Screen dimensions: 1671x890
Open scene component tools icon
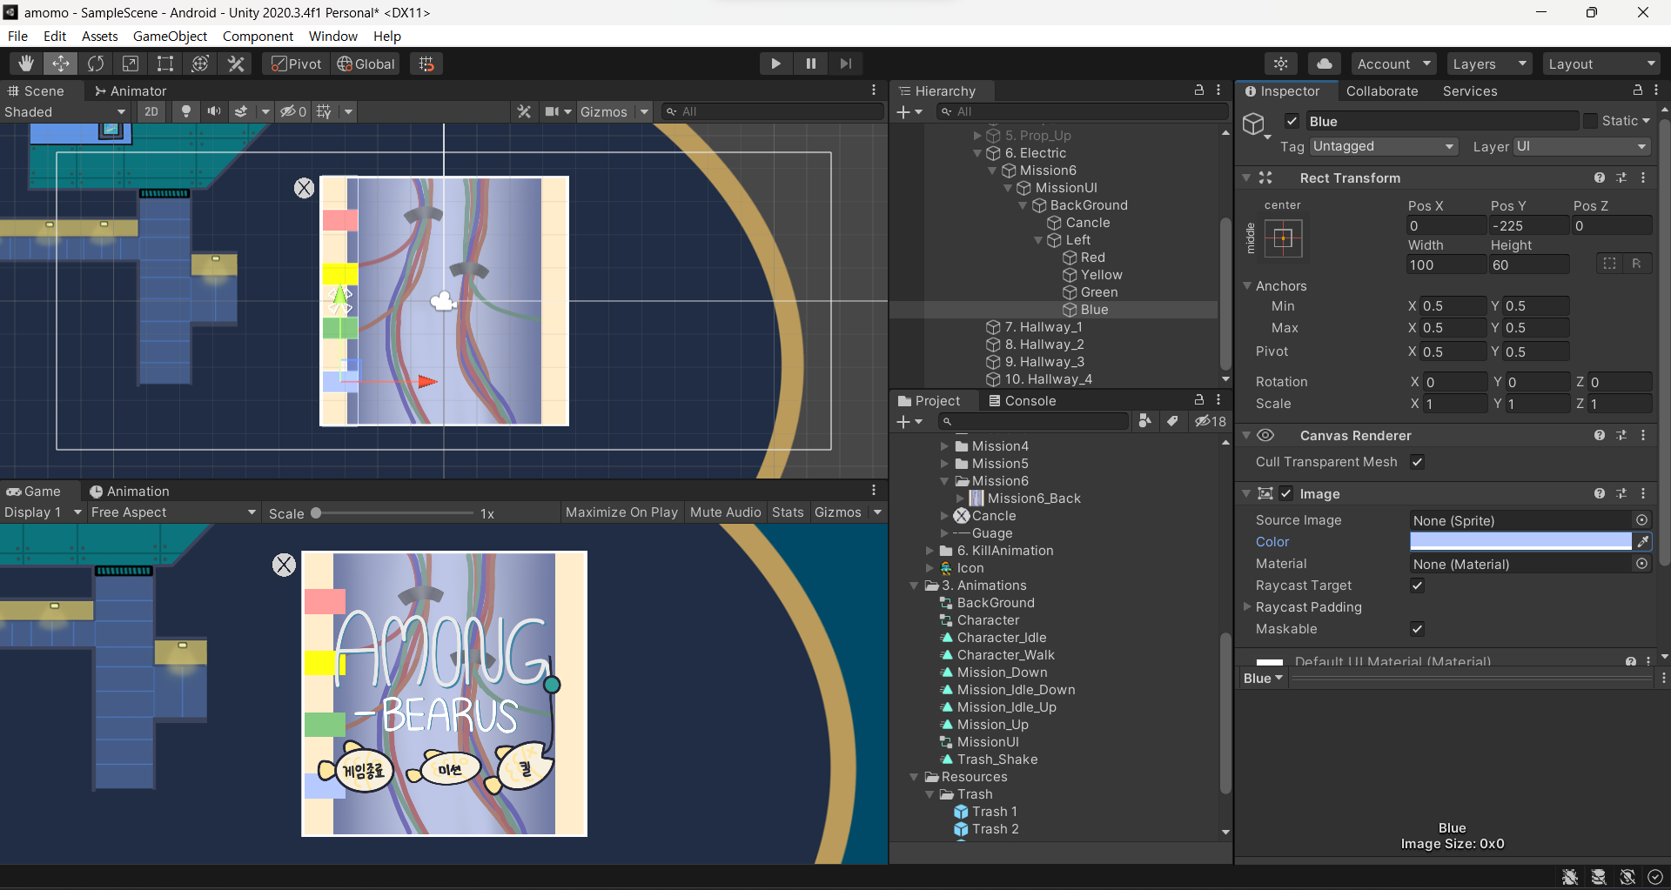click(524, 111)
